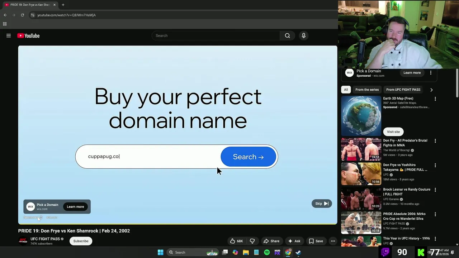The image size is (459, 258).
Task: Save the video to a playlist
Action: click(x=316, y=241)
